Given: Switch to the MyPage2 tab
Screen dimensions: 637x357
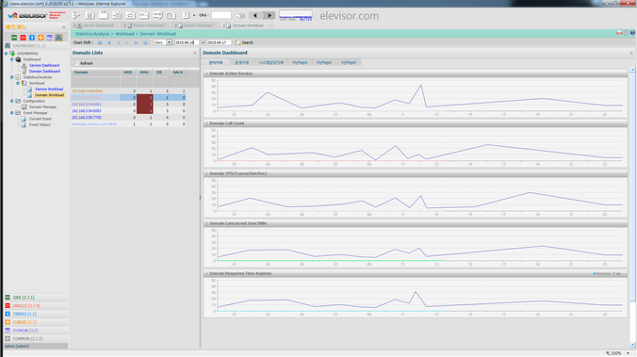Looking at the screenshot, I should pos(324,62).
